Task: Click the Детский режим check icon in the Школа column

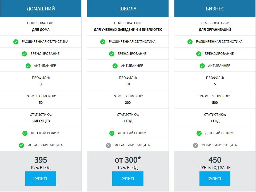Action: (112, 133)
